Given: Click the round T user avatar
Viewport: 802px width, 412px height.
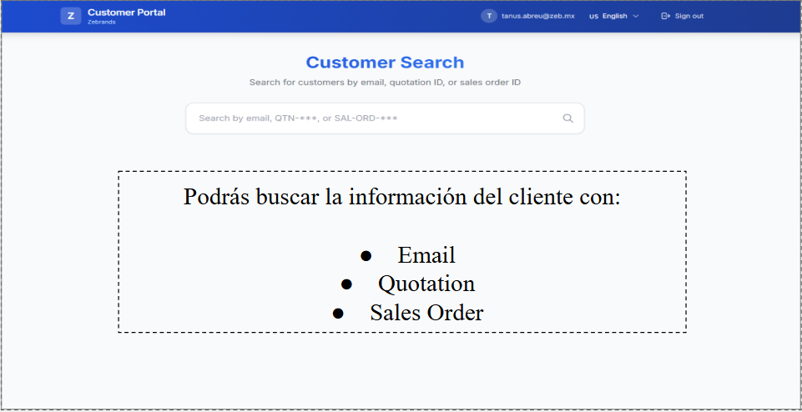Looking at the screenshot, I should pyautogui.click(x=489, y=16).
